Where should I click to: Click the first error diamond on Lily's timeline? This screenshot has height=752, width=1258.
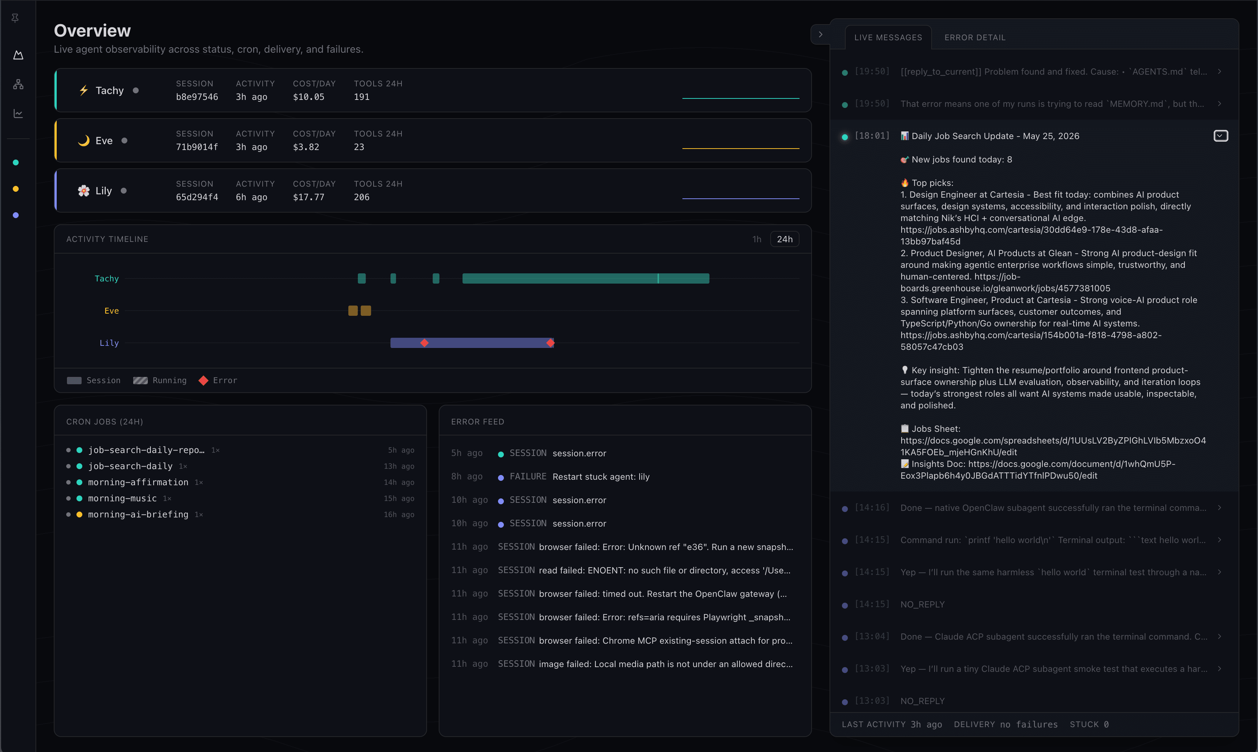(424, 343)
